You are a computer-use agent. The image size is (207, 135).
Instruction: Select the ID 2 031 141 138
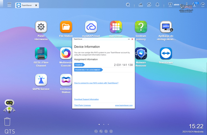tap(123, 65)
